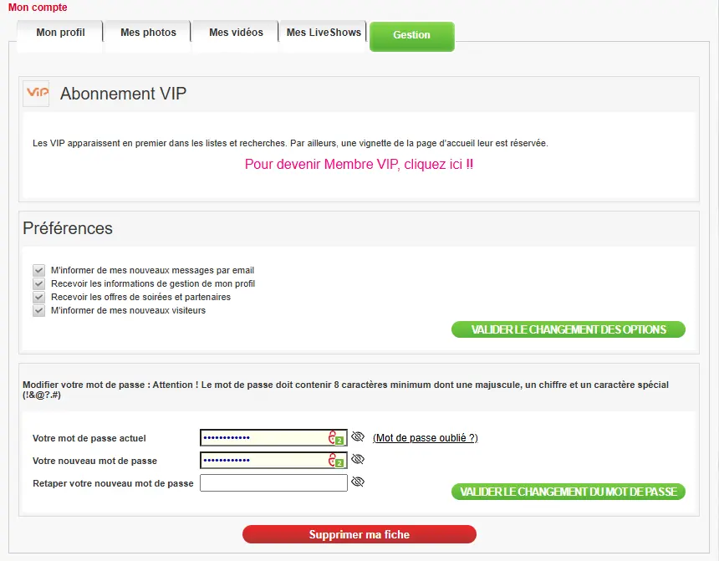The width and height of the screenshot is (719, 561).
Task: Open the Mon profil tab
Action: point(60,33)
